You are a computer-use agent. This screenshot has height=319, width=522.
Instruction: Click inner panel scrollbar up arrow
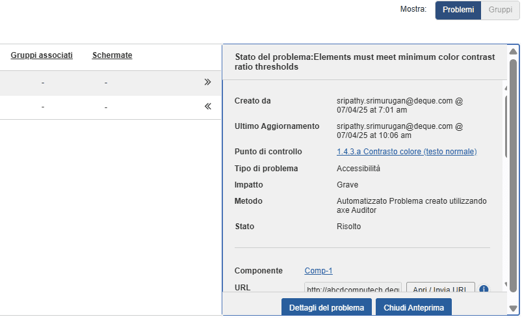[505, 88]
